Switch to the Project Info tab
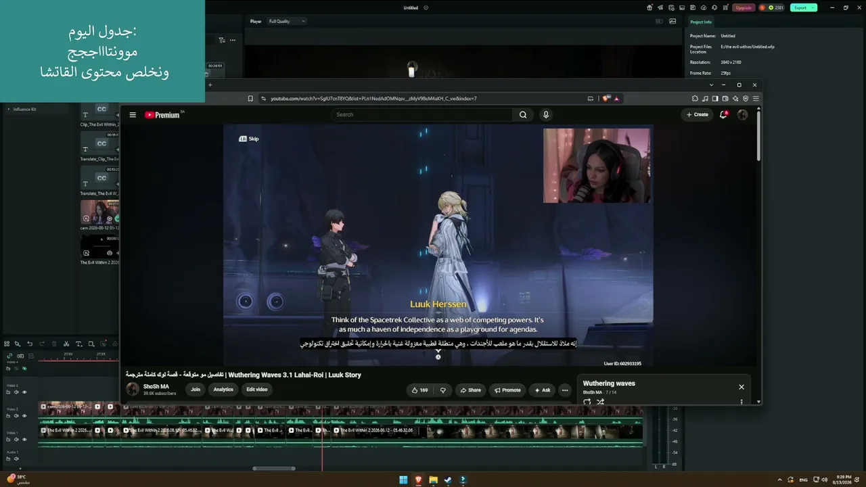 click(700, 22)
